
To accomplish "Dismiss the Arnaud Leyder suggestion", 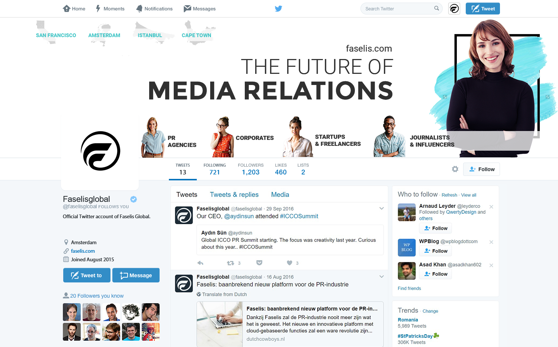I will 491,207.
